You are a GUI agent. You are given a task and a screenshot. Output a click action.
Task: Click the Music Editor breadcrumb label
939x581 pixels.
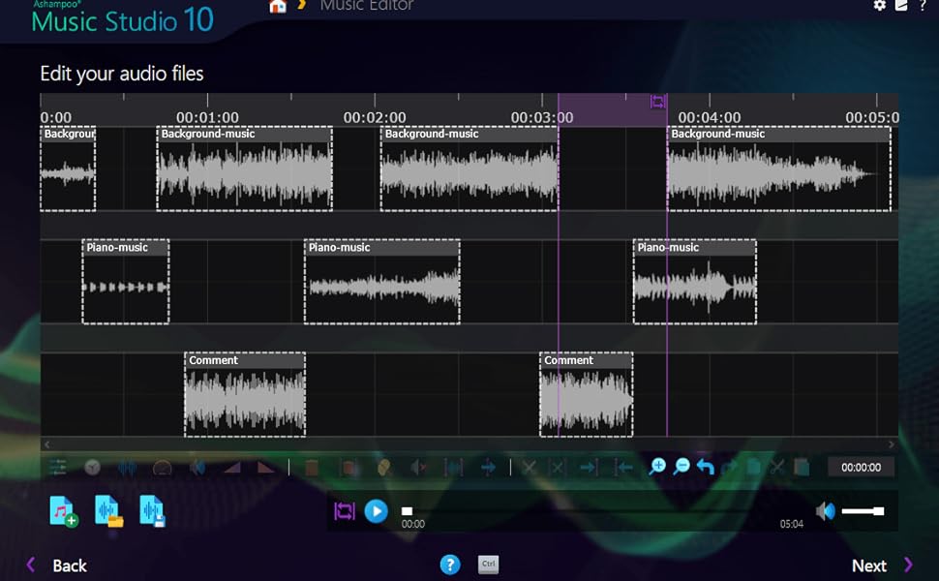(367, 6)
